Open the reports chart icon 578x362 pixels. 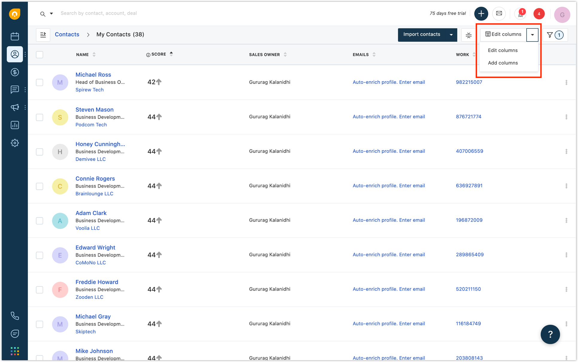(x=15, y=125)
